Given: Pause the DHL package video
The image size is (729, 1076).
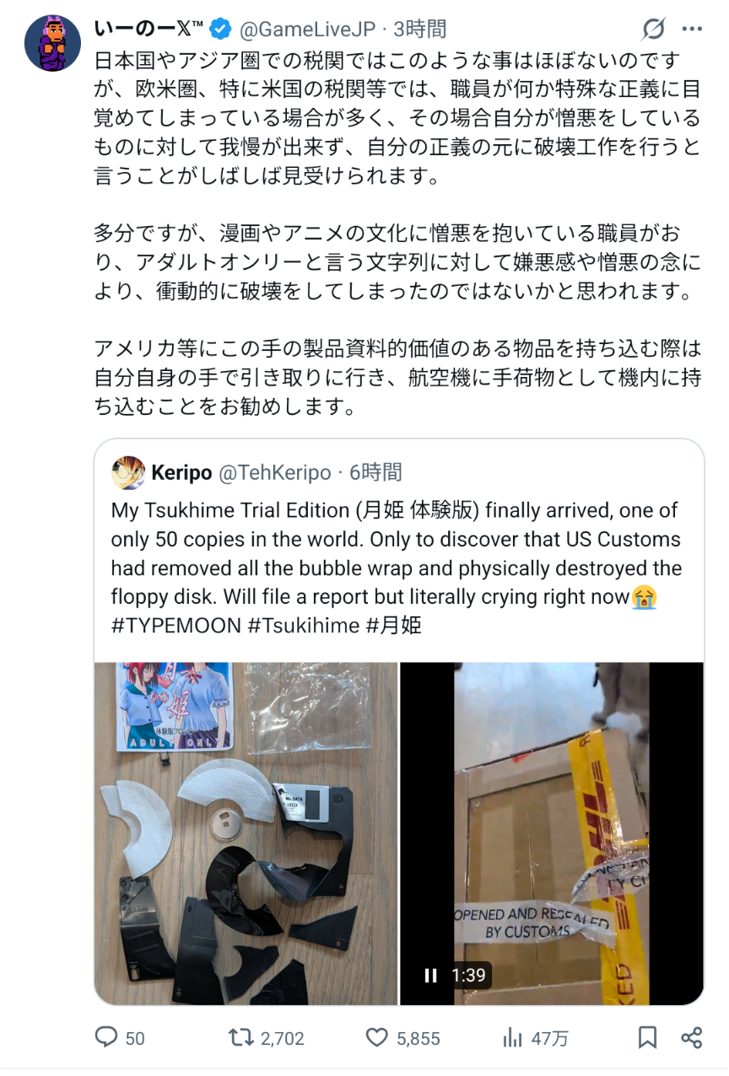Looking at the screenshot, I should tap(431, 975).
